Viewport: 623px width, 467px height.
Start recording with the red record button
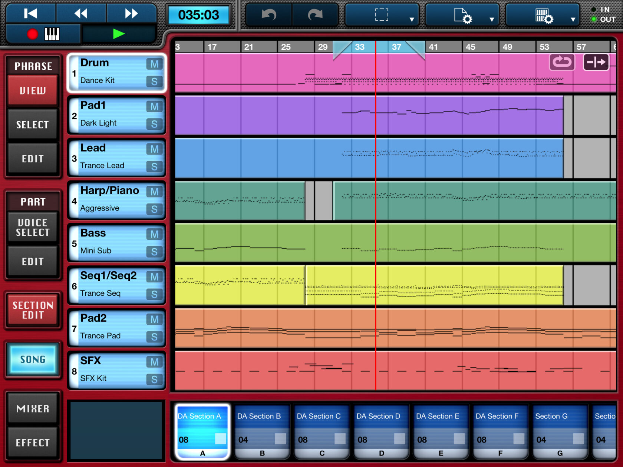(32, 34)
